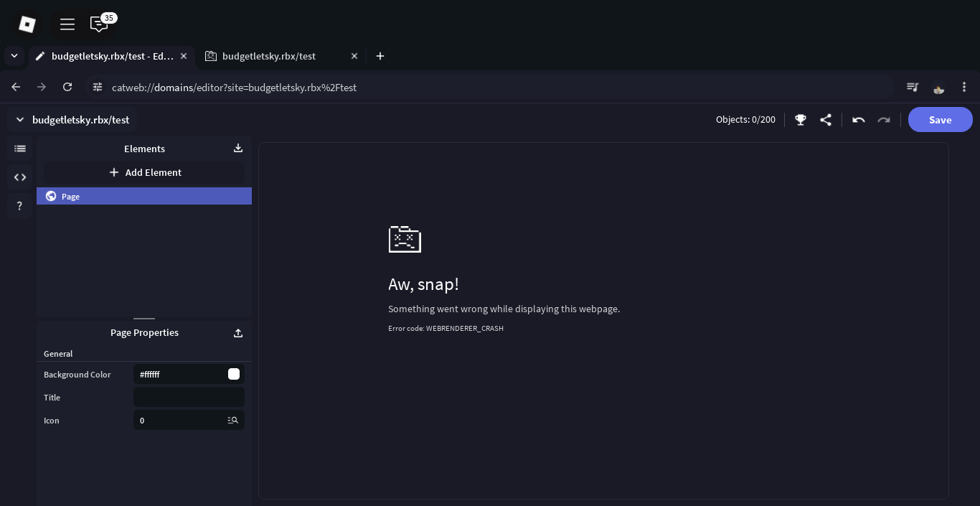Collapse the budgetletsky.rbx/test panel chevron
This screenshot has height=506, width=980.
click(19, 119)
